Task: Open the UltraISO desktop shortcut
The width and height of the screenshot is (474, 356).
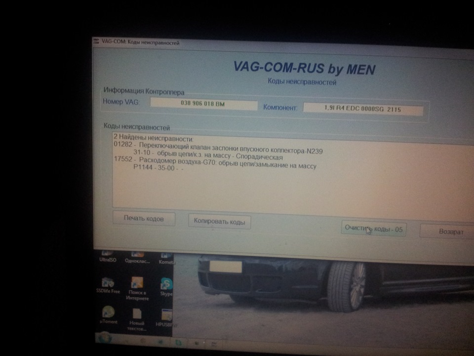Action: click(108, 257)
